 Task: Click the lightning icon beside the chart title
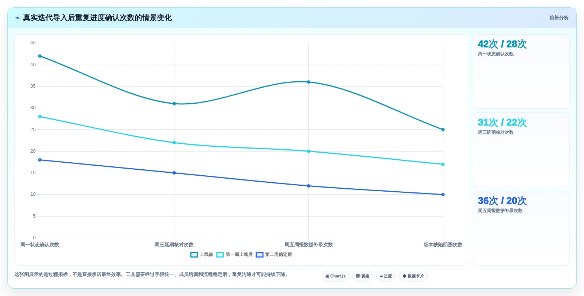coord(17,18)
